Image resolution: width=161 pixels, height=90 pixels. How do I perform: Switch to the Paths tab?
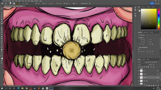pyautogui.click(x=148, y=59)
